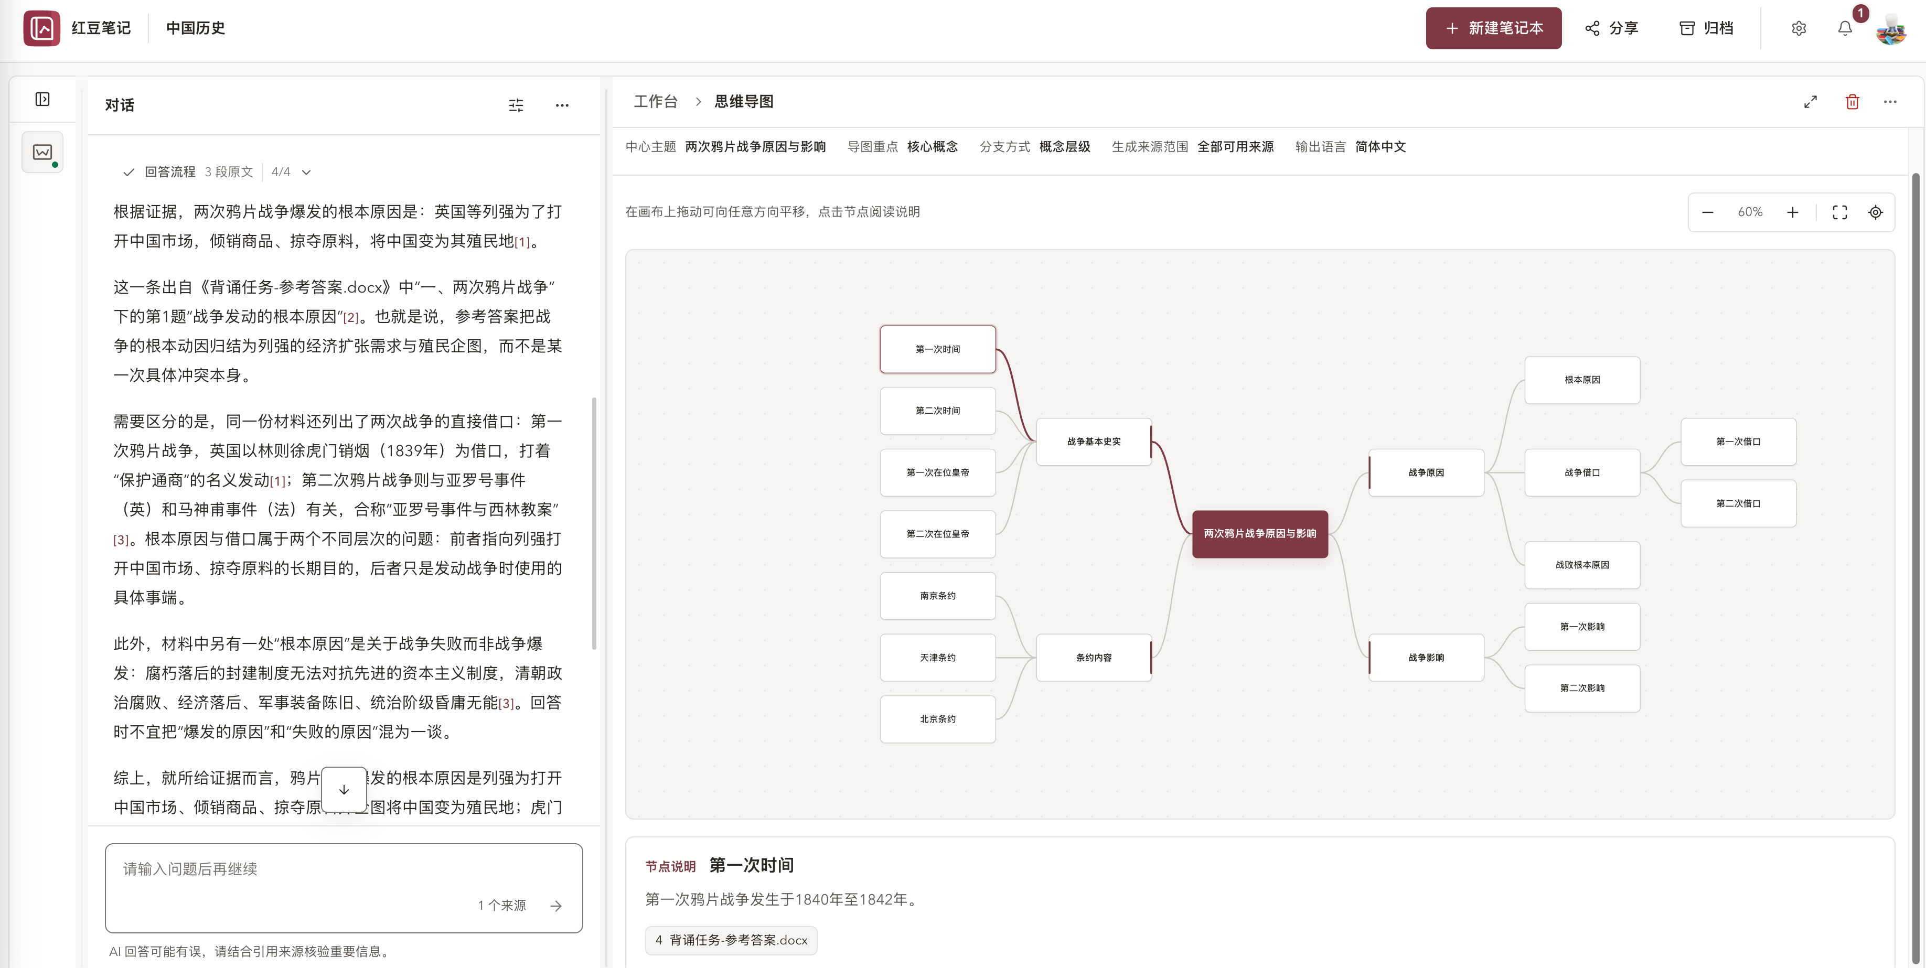Open the 对话 panel more options menu
1926x968 pixels.
click(x=562, y=105)
